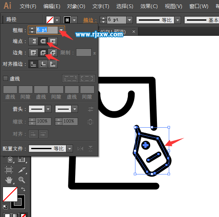Open the 窗口(W) menu

click(199, 6)
